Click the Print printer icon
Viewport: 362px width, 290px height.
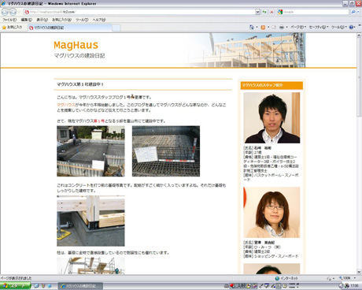282,27
